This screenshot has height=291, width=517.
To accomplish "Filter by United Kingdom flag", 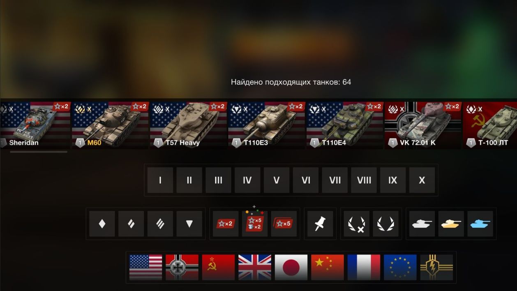I will 255,267.
